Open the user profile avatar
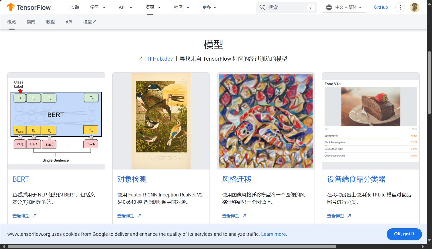This screenshot has height=249, width=432. click(414, 7)
